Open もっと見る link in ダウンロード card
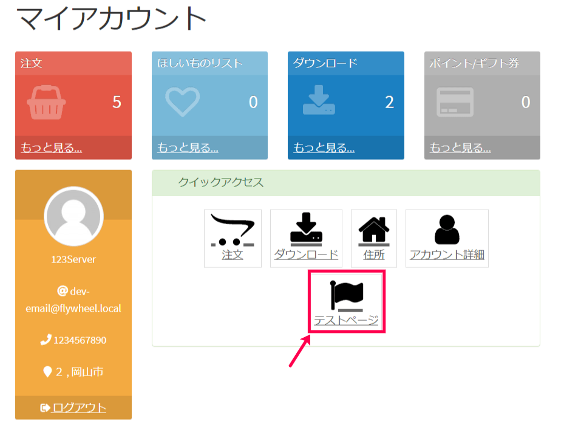 (x=324, y=148)
